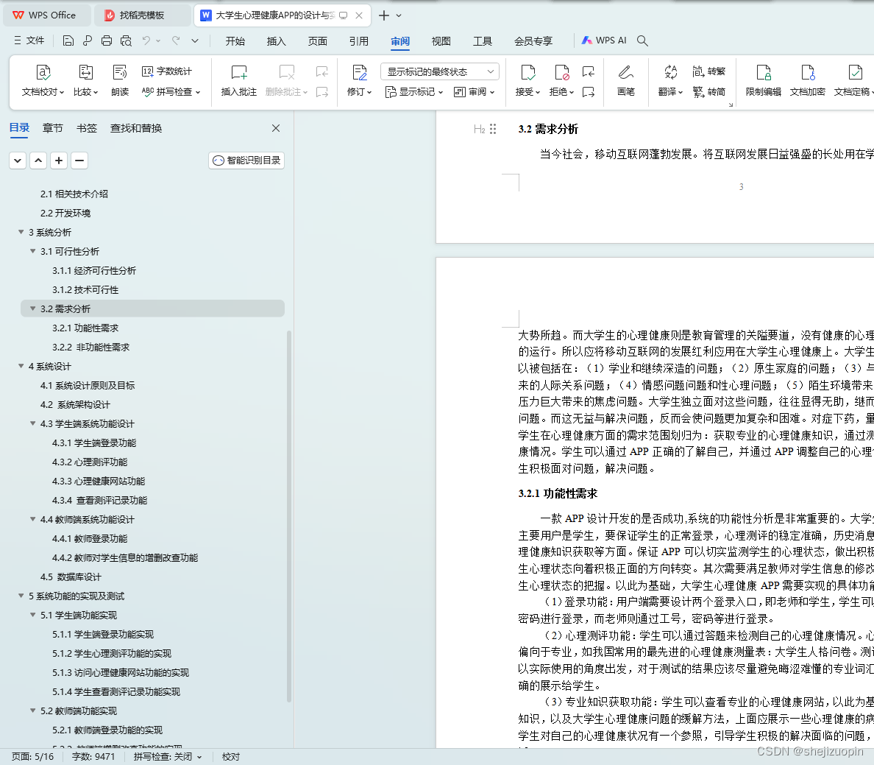The height and width of the screenshot is (765, 874).
Task: Select the 画笔 pen tool
Action: [x=626, y=80]
